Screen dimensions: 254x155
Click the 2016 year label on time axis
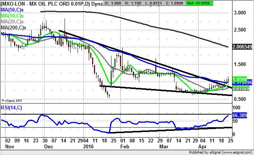pos(88,147)
